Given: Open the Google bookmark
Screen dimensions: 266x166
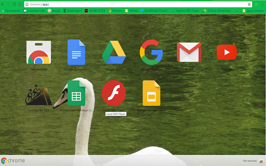Looking at the screenshot, I should click(54, 11).
